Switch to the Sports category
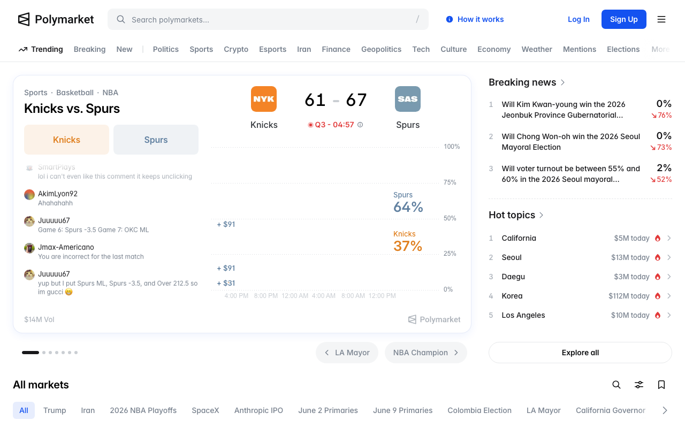Viewport: 685px width, 428px height. pos(201,49)
